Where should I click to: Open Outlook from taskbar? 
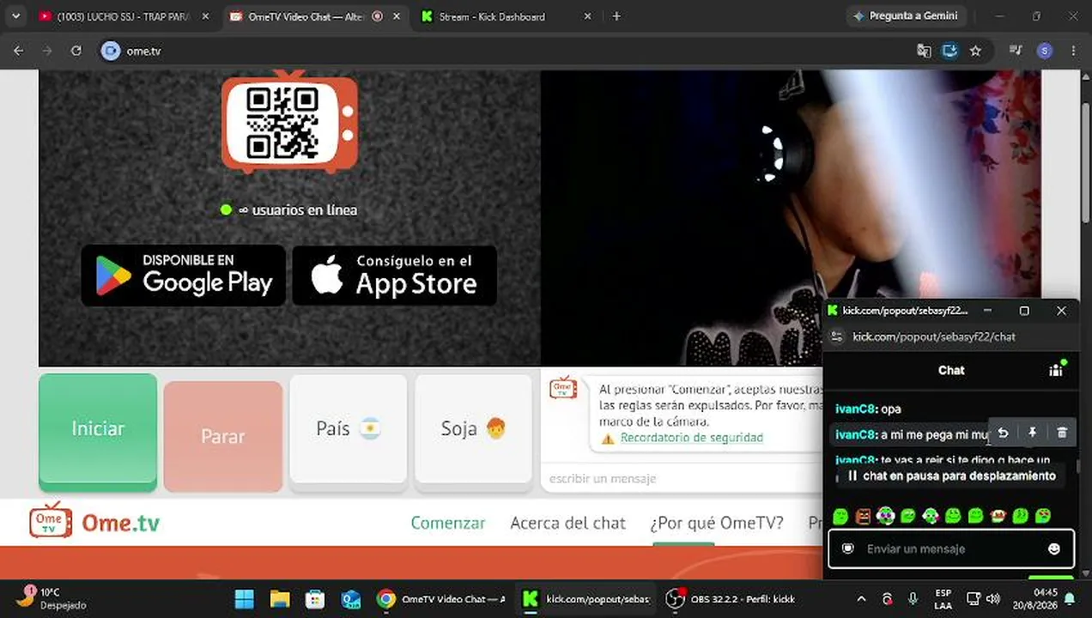350,599
